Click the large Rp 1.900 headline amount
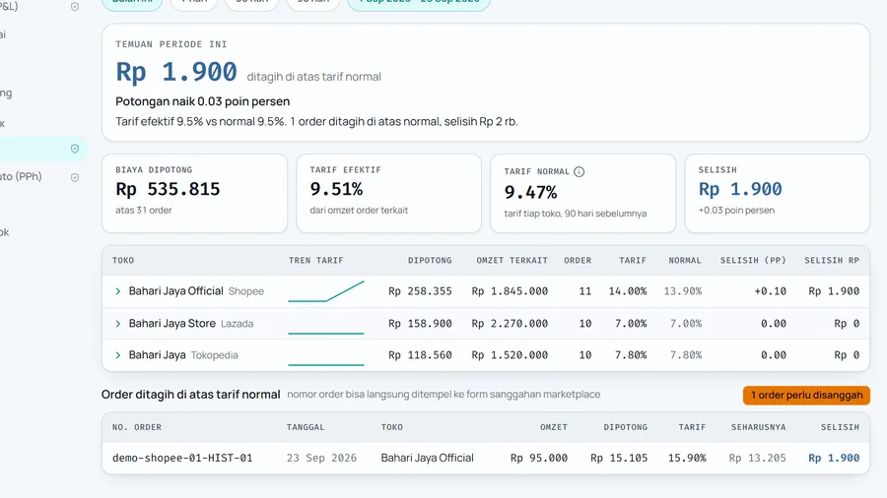The width and height of the screenshot is (887, 498). click(176, 72)
